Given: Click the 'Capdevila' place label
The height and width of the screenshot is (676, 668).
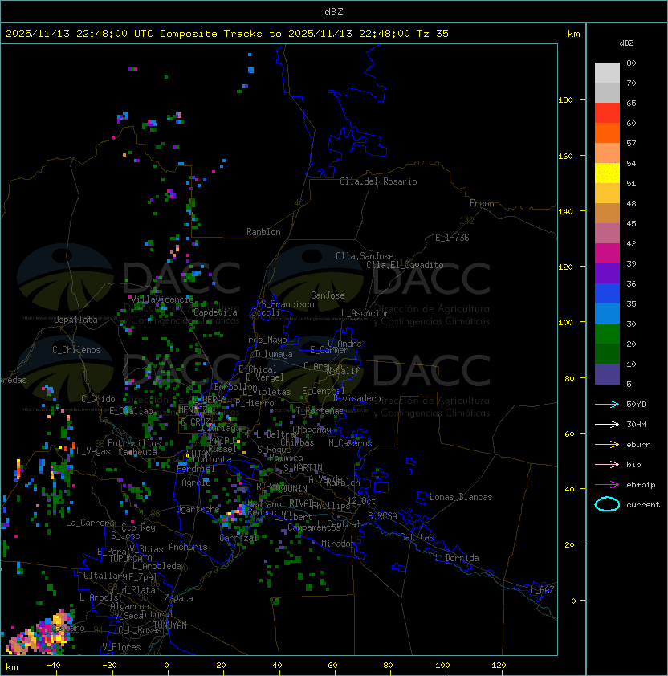Looking at the screenshot, I should (215, 312).
